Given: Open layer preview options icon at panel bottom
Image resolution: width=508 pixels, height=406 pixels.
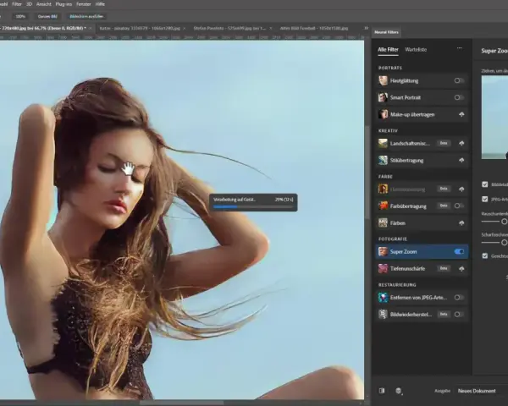Looking at the screenshot, I should coord(399,391).
